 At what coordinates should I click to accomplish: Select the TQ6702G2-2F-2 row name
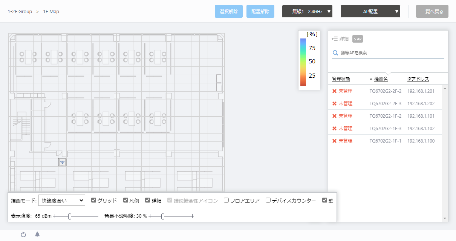(x=386, y=91)
